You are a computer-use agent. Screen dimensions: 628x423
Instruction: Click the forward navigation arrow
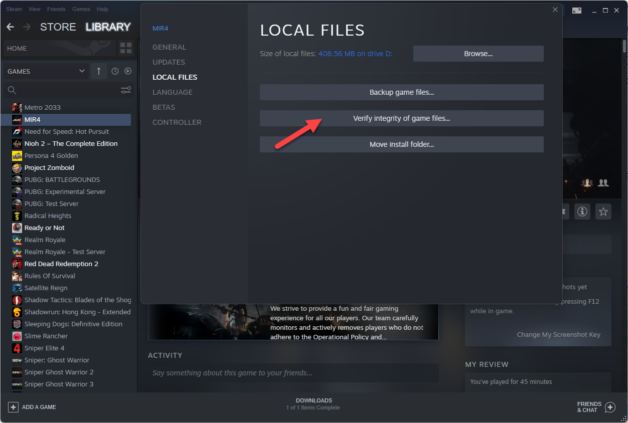(x=27, y=27)
